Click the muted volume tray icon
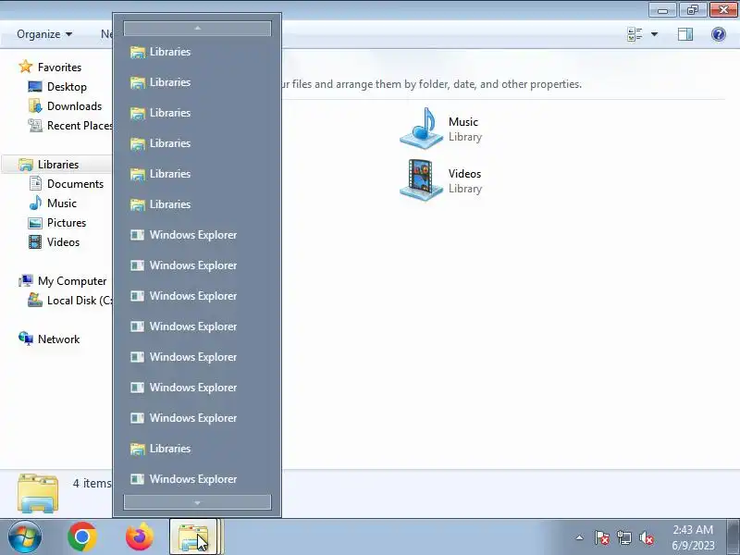Viewport: 740px width, 555px height. point(647,537)
